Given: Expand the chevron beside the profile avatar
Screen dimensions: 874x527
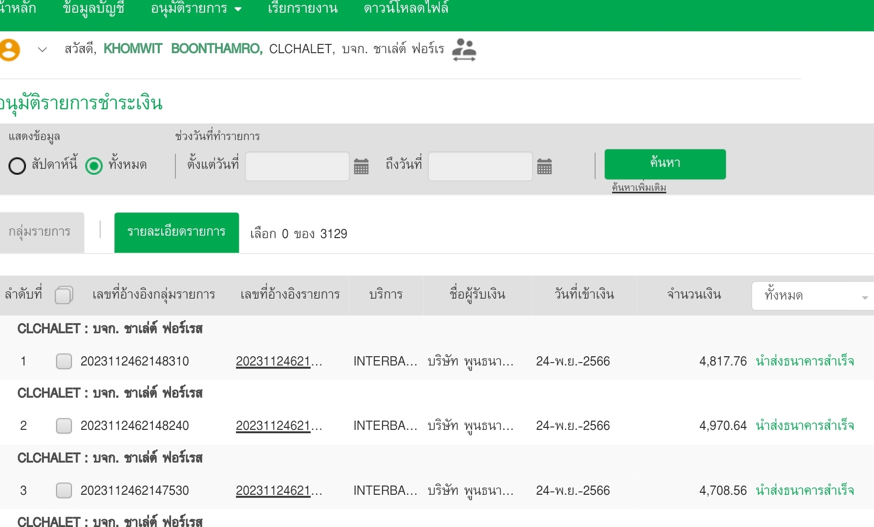Looking at the screenshot, I should point(43,50).
